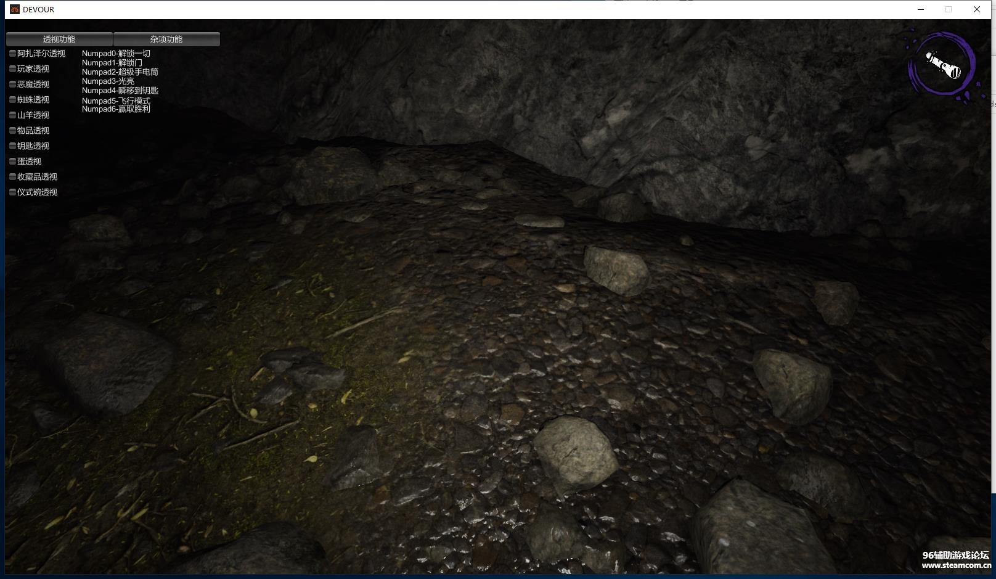Enable the 蛋透视 option
The image size is (996, 579).
tap(12, 162)
